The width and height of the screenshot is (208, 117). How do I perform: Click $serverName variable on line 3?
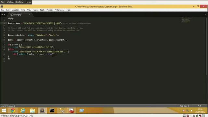click(x=14, y=23)
